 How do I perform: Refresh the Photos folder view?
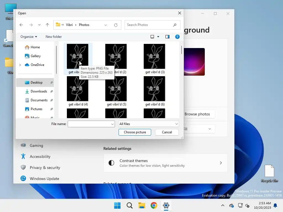click(116, 25)
